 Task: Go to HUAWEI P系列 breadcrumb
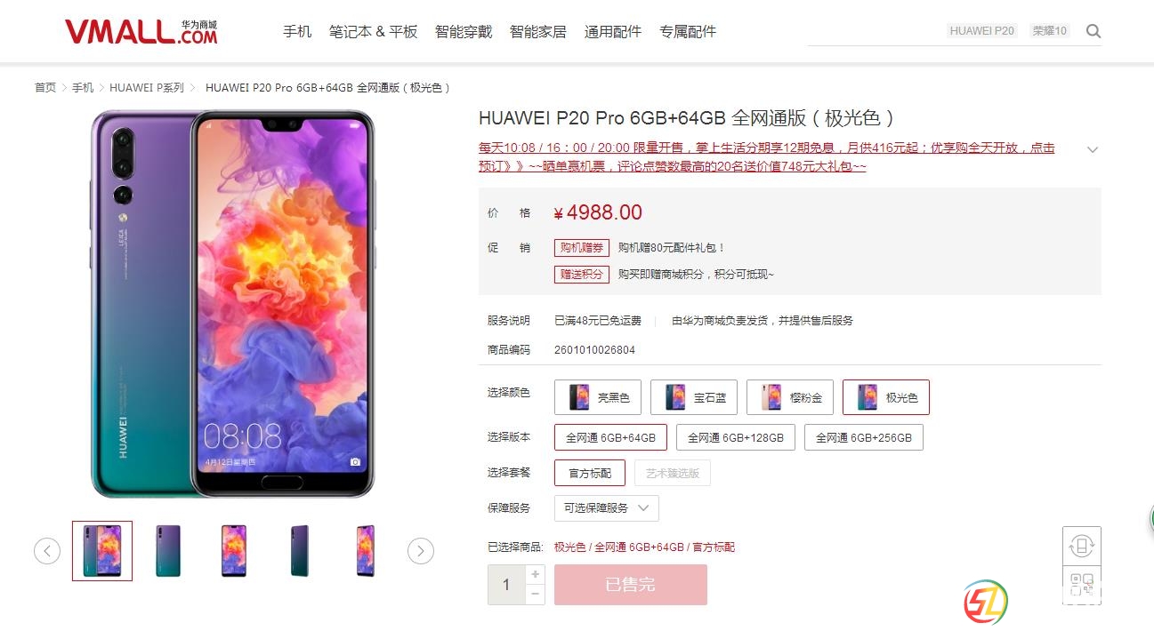pyautogui.click(x=147, y=87)
